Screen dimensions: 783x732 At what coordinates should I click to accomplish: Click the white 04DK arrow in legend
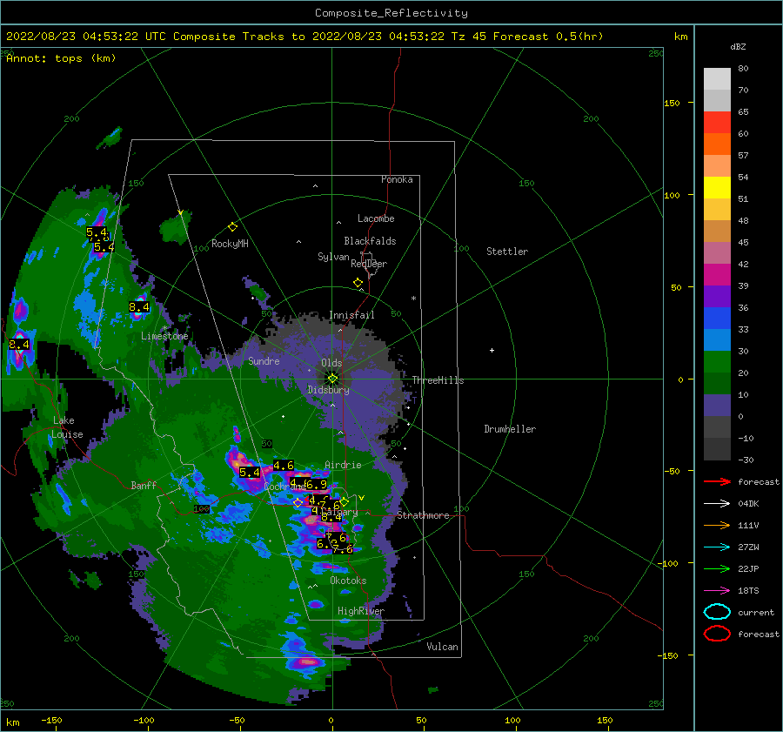[x=717, y=504]
